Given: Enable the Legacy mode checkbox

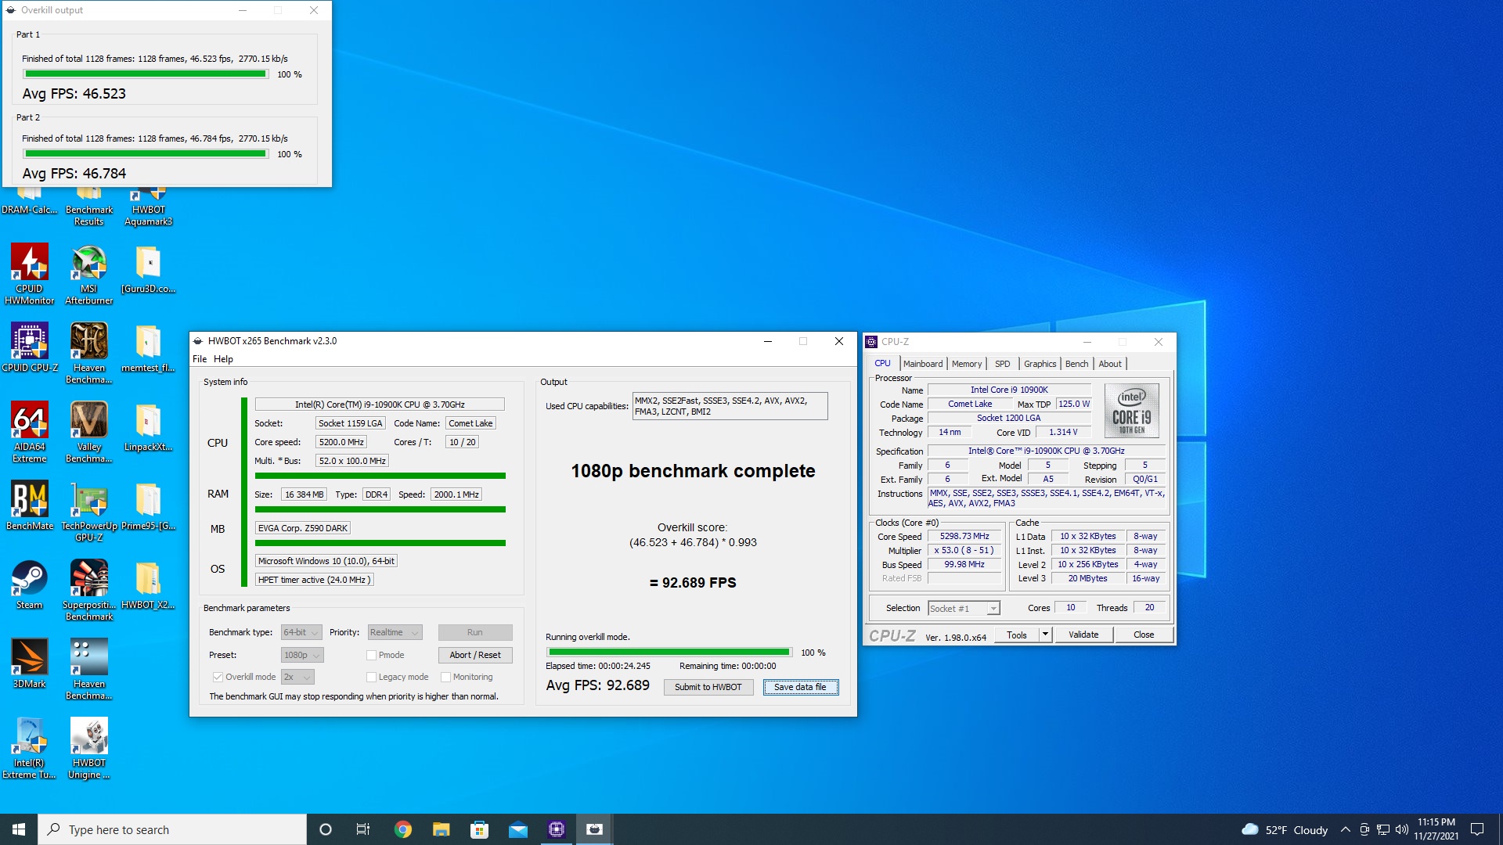Looking at the screenshot, I should coord(372,677).
